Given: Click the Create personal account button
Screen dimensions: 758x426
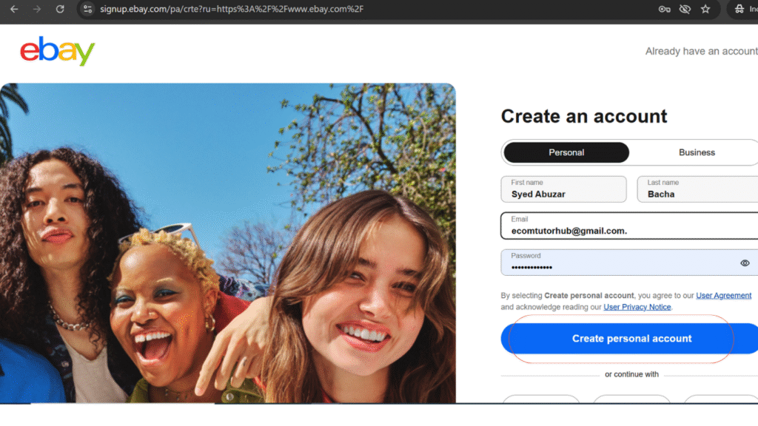Looking at the screenshot, I should pos(630,338).
